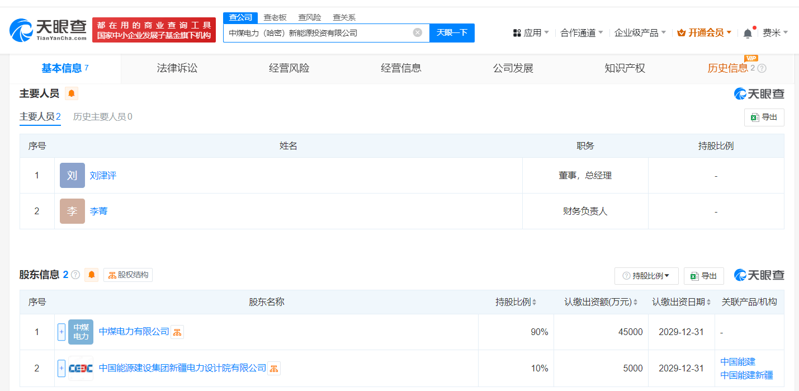Click into the company search input field
This screenshot has height=391, width=799.
(x=319, y=33)
